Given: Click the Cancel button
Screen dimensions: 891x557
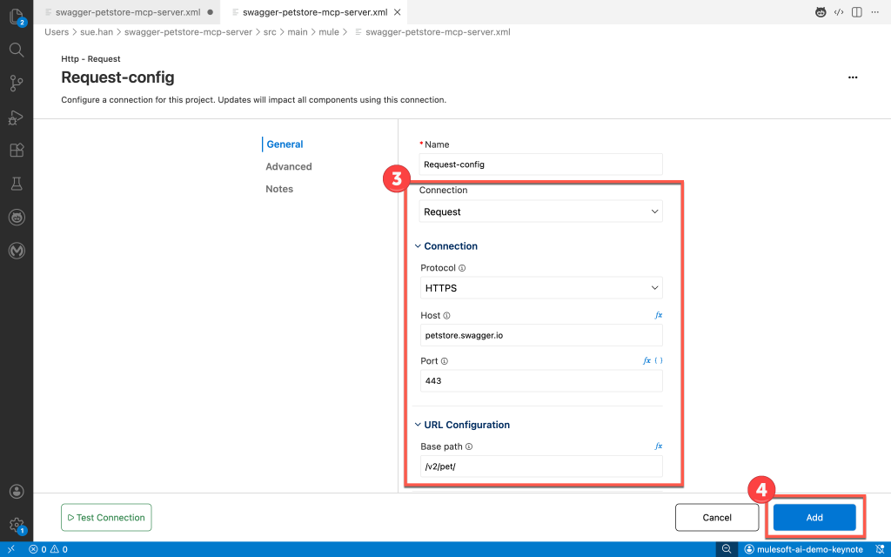Looking at the screenshot, I should pyautogui.click(x=717, y=518).
